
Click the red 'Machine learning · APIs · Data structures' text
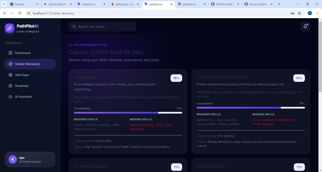tap(150, 127)
